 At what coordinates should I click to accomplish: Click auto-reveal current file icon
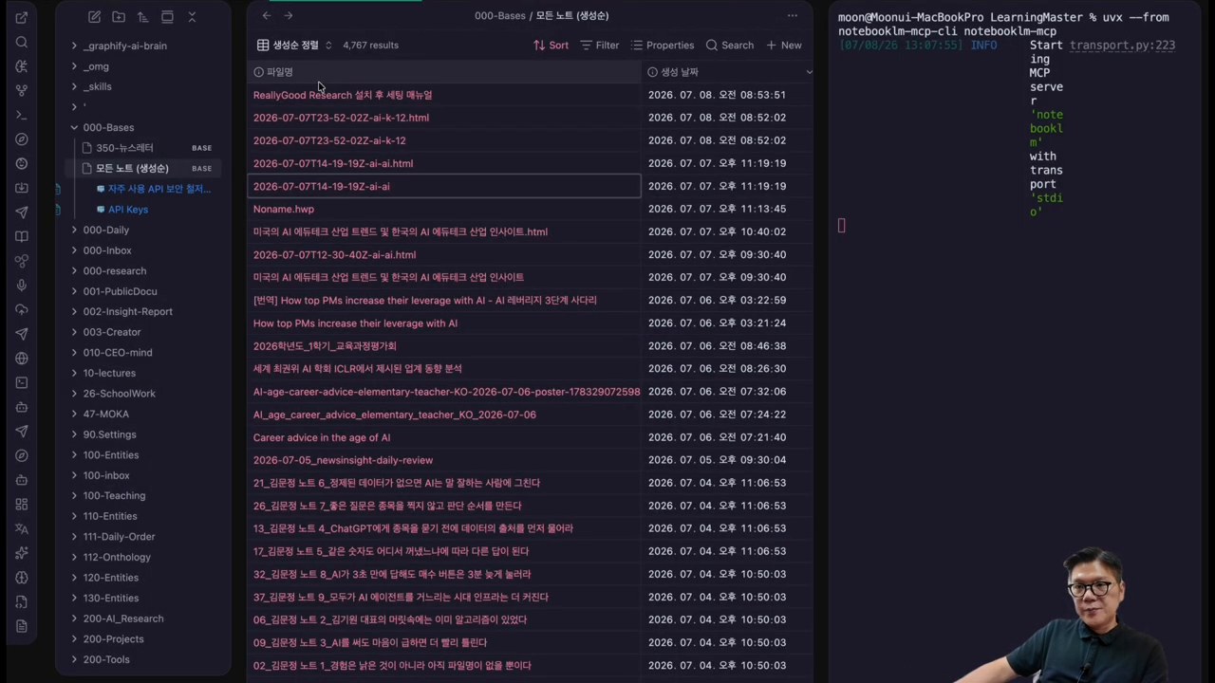167,17
